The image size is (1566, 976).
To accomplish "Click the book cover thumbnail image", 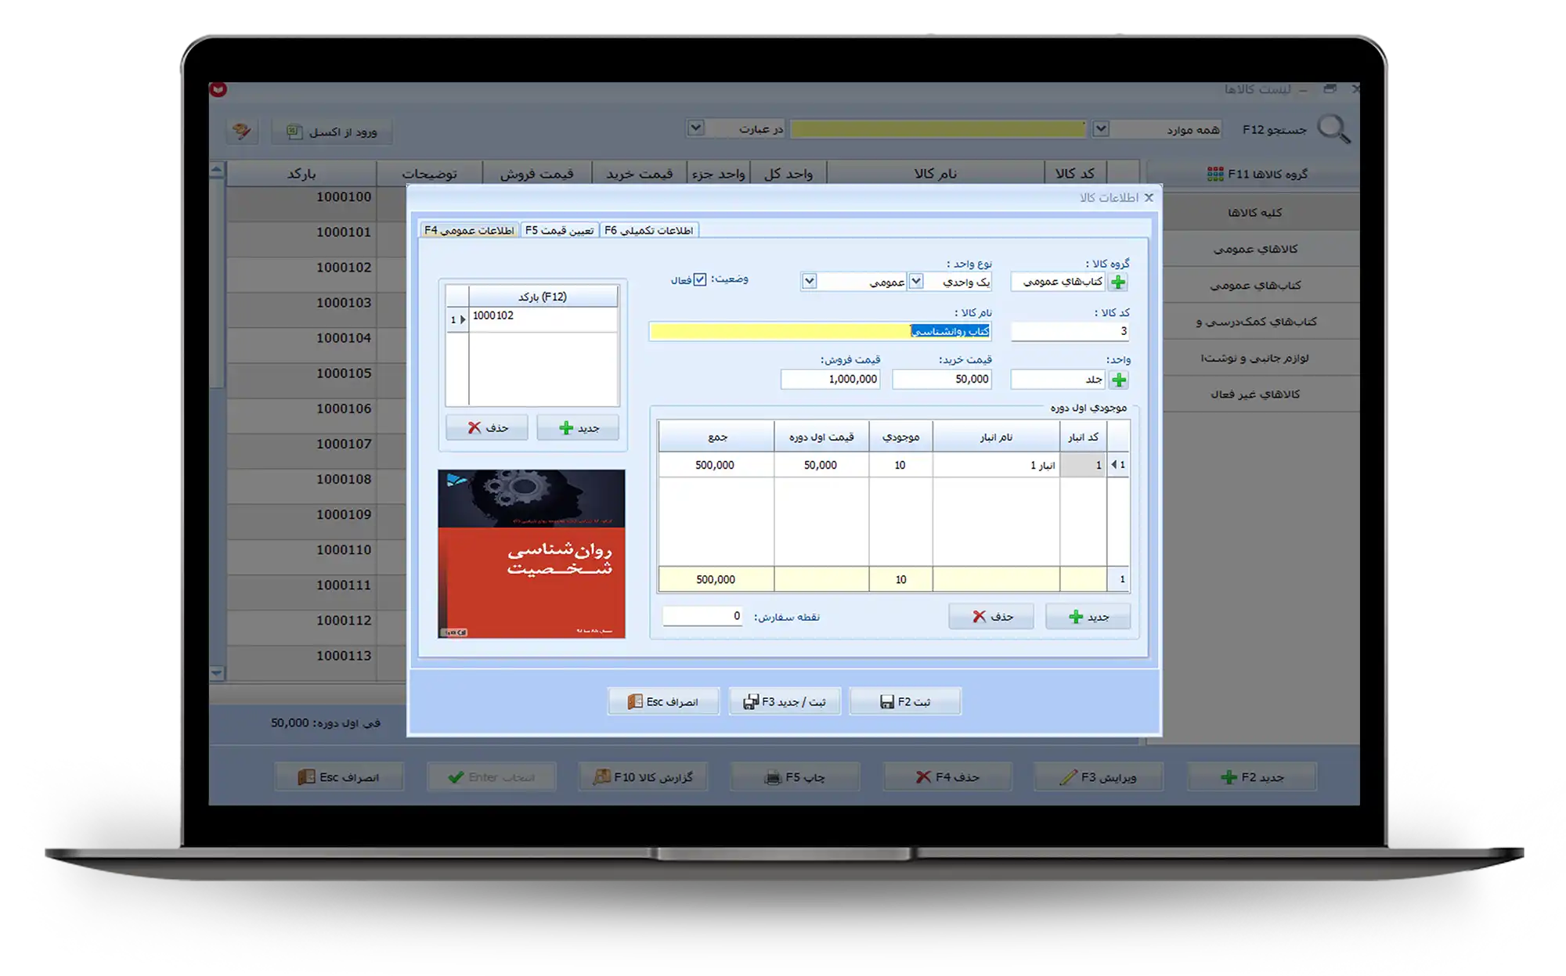I will [x=532, y=553].
